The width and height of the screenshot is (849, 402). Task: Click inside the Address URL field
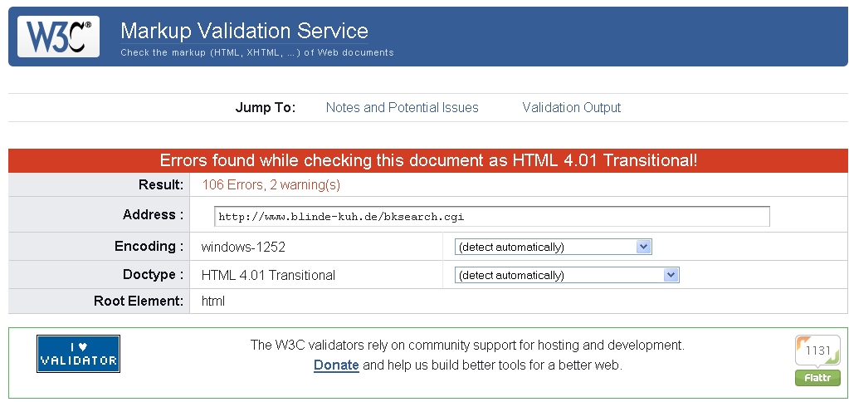(x=491, y=217)
